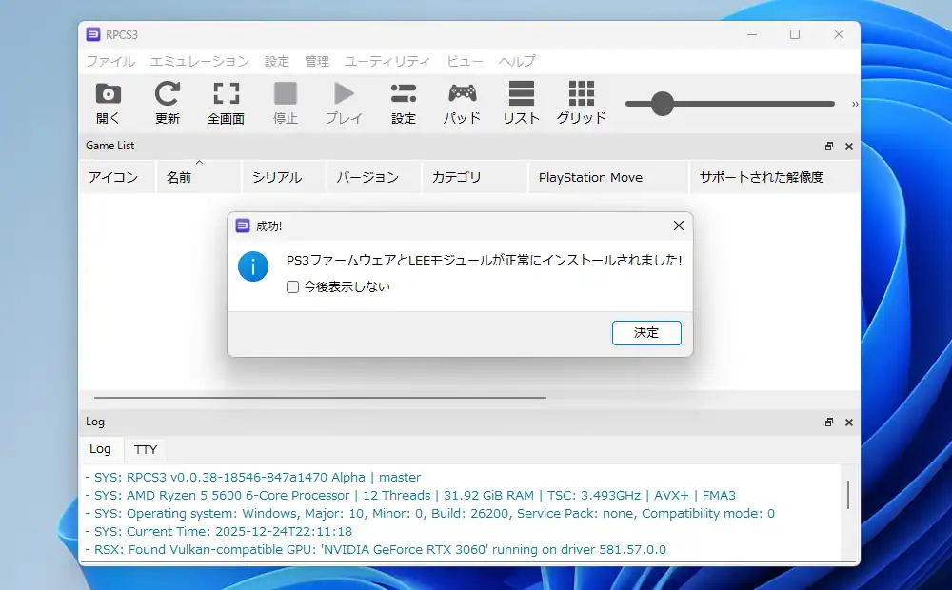Enable the 今後表示しない checkbox in the dialog
This screenshot has height=590, width=952.
pyautogui.click(x=292, y=285)
